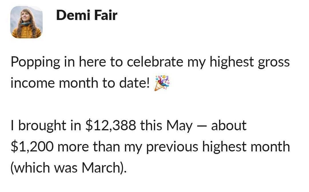The height and width of the screenshot is (192, 309).
Task: Click the "$1,200" amount in the message
Action: 33,147
